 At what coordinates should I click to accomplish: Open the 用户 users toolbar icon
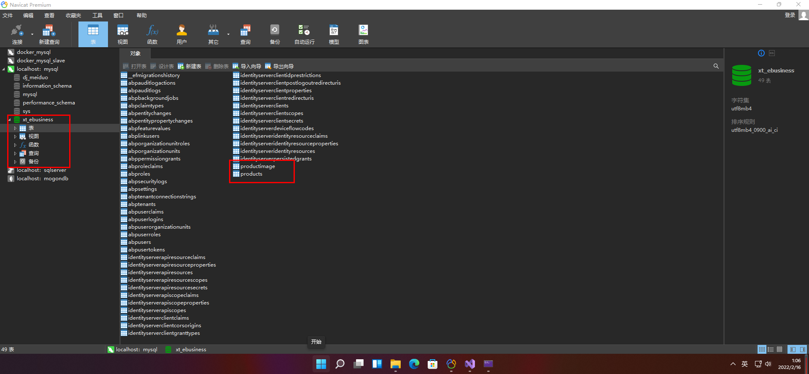point(182,34)
